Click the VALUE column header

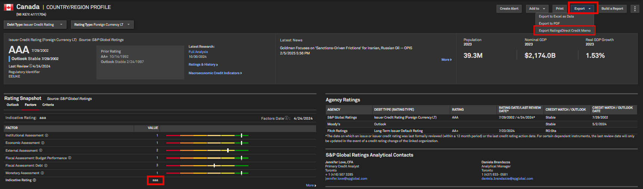coord(153,128)
